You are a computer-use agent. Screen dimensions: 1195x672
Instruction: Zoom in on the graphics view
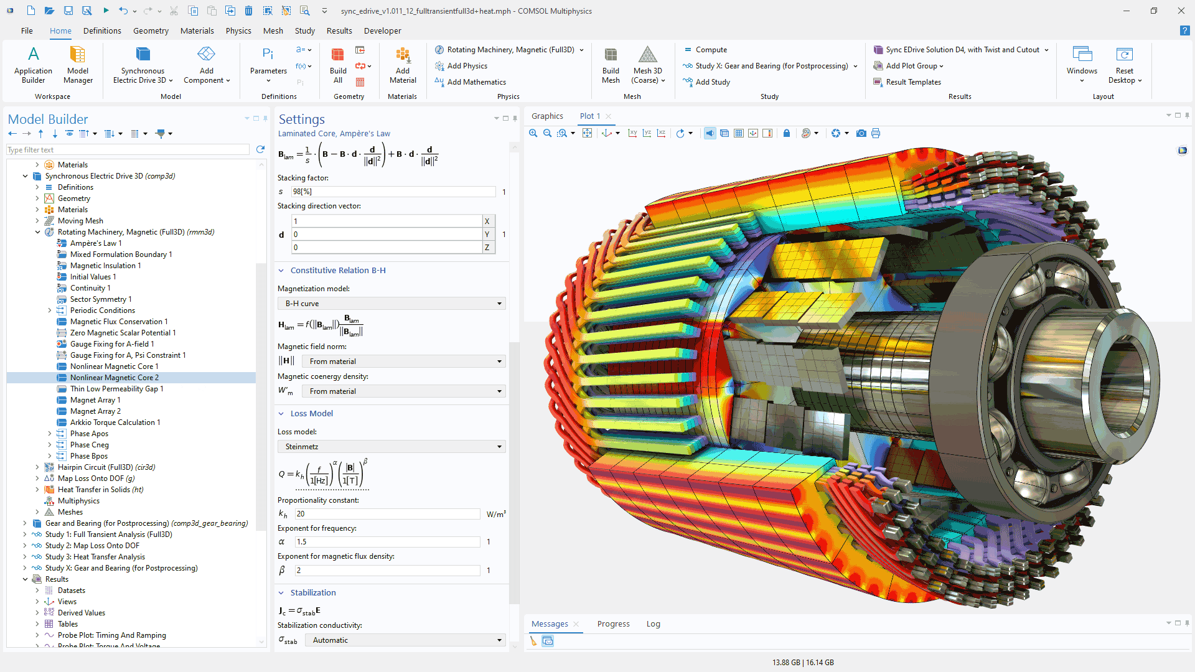click(x=533, y=133)
